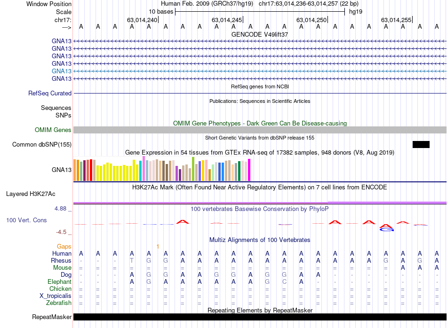The image size is (447, 328).
Task: Click the RefSeq Curated track label
Action: coord(50,94)
